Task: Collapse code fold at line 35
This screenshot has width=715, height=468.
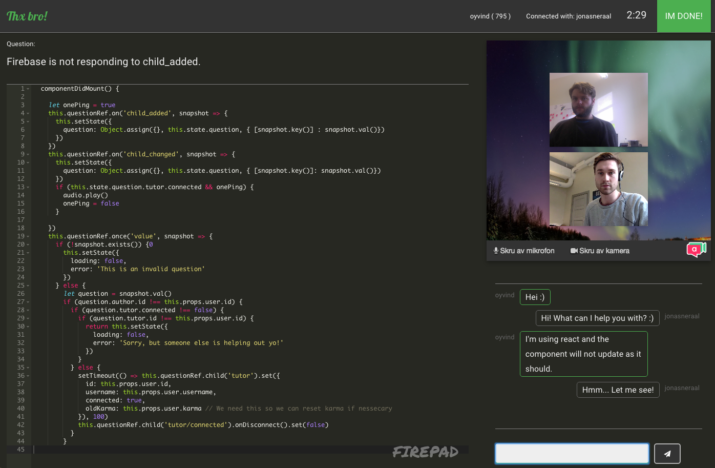Action: [28, 368]
